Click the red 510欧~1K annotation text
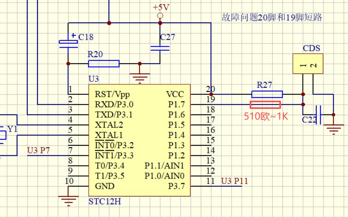This screenshot has width=348, height=217. [x=266, y=116]
